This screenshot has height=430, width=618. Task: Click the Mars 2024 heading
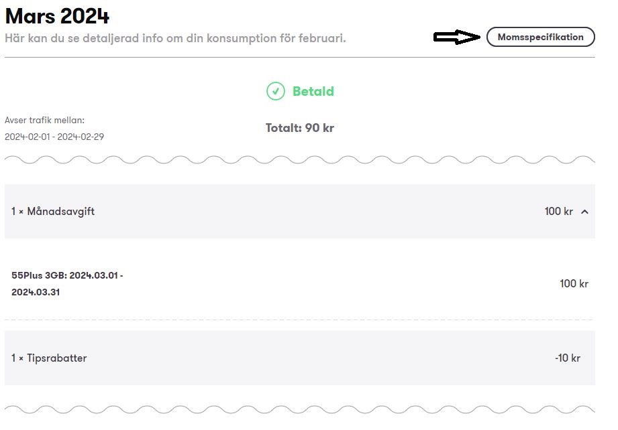pos(57,15)
